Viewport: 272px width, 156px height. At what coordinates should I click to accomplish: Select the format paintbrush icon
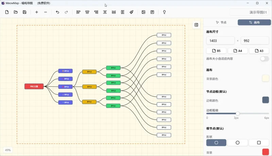[132, 12]
